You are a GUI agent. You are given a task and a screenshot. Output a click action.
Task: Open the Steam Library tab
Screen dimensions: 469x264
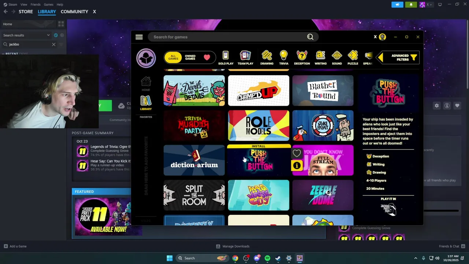click(47, 12)
